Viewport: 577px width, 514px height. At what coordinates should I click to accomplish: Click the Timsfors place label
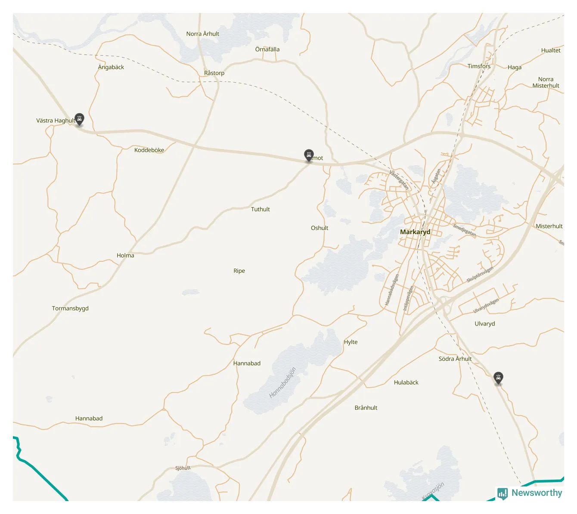point(479,66)
